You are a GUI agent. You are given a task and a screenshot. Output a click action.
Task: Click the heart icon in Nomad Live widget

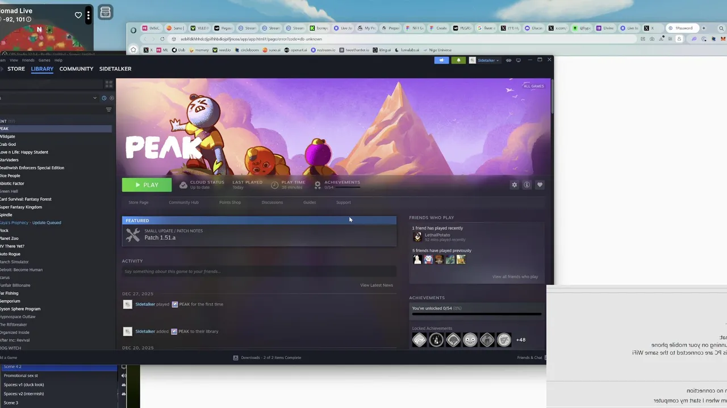coord(78,15)
